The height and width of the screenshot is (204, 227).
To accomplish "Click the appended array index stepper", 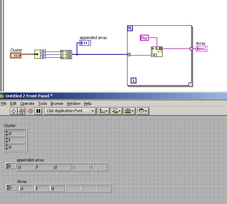I will (x=7, y=166).
